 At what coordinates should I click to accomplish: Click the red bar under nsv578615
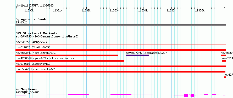pos(120,66)
